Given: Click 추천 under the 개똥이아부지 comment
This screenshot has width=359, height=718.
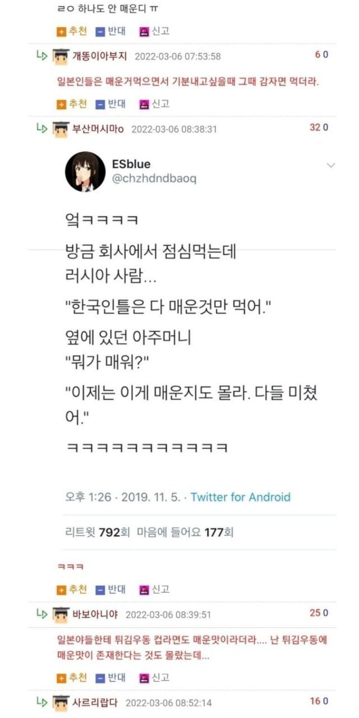Looking at the screenshot, I should [72, 104].
